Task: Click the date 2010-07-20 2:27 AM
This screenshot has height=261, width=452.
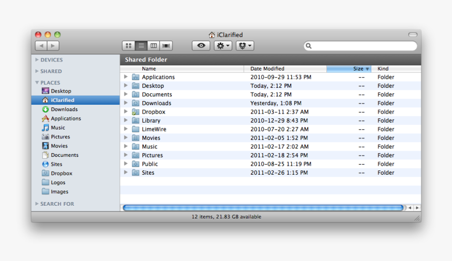Action: pyautogui.click(x=279, y=129)
